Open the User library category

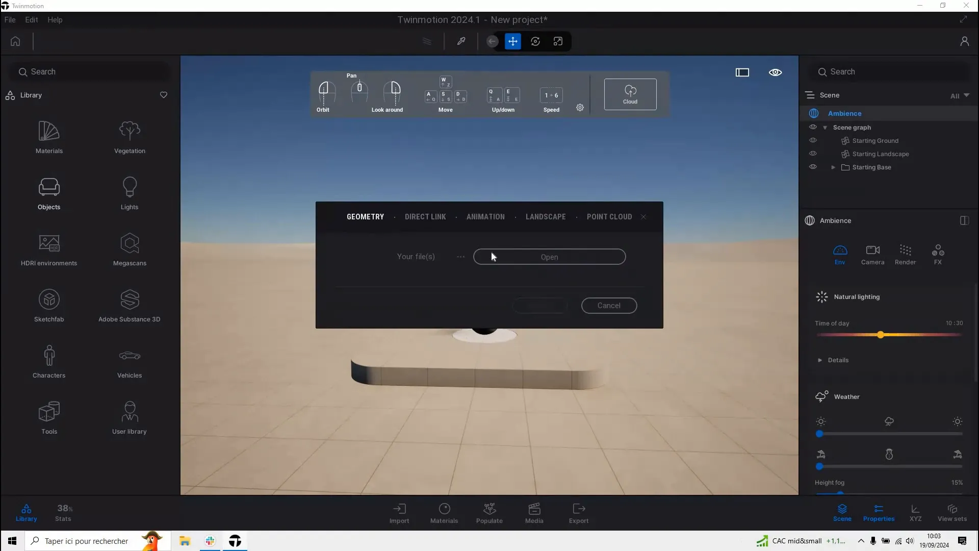[x=130, y=418]
